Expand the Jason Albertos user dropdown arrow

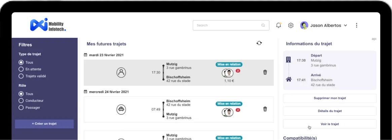pos(346,25)
